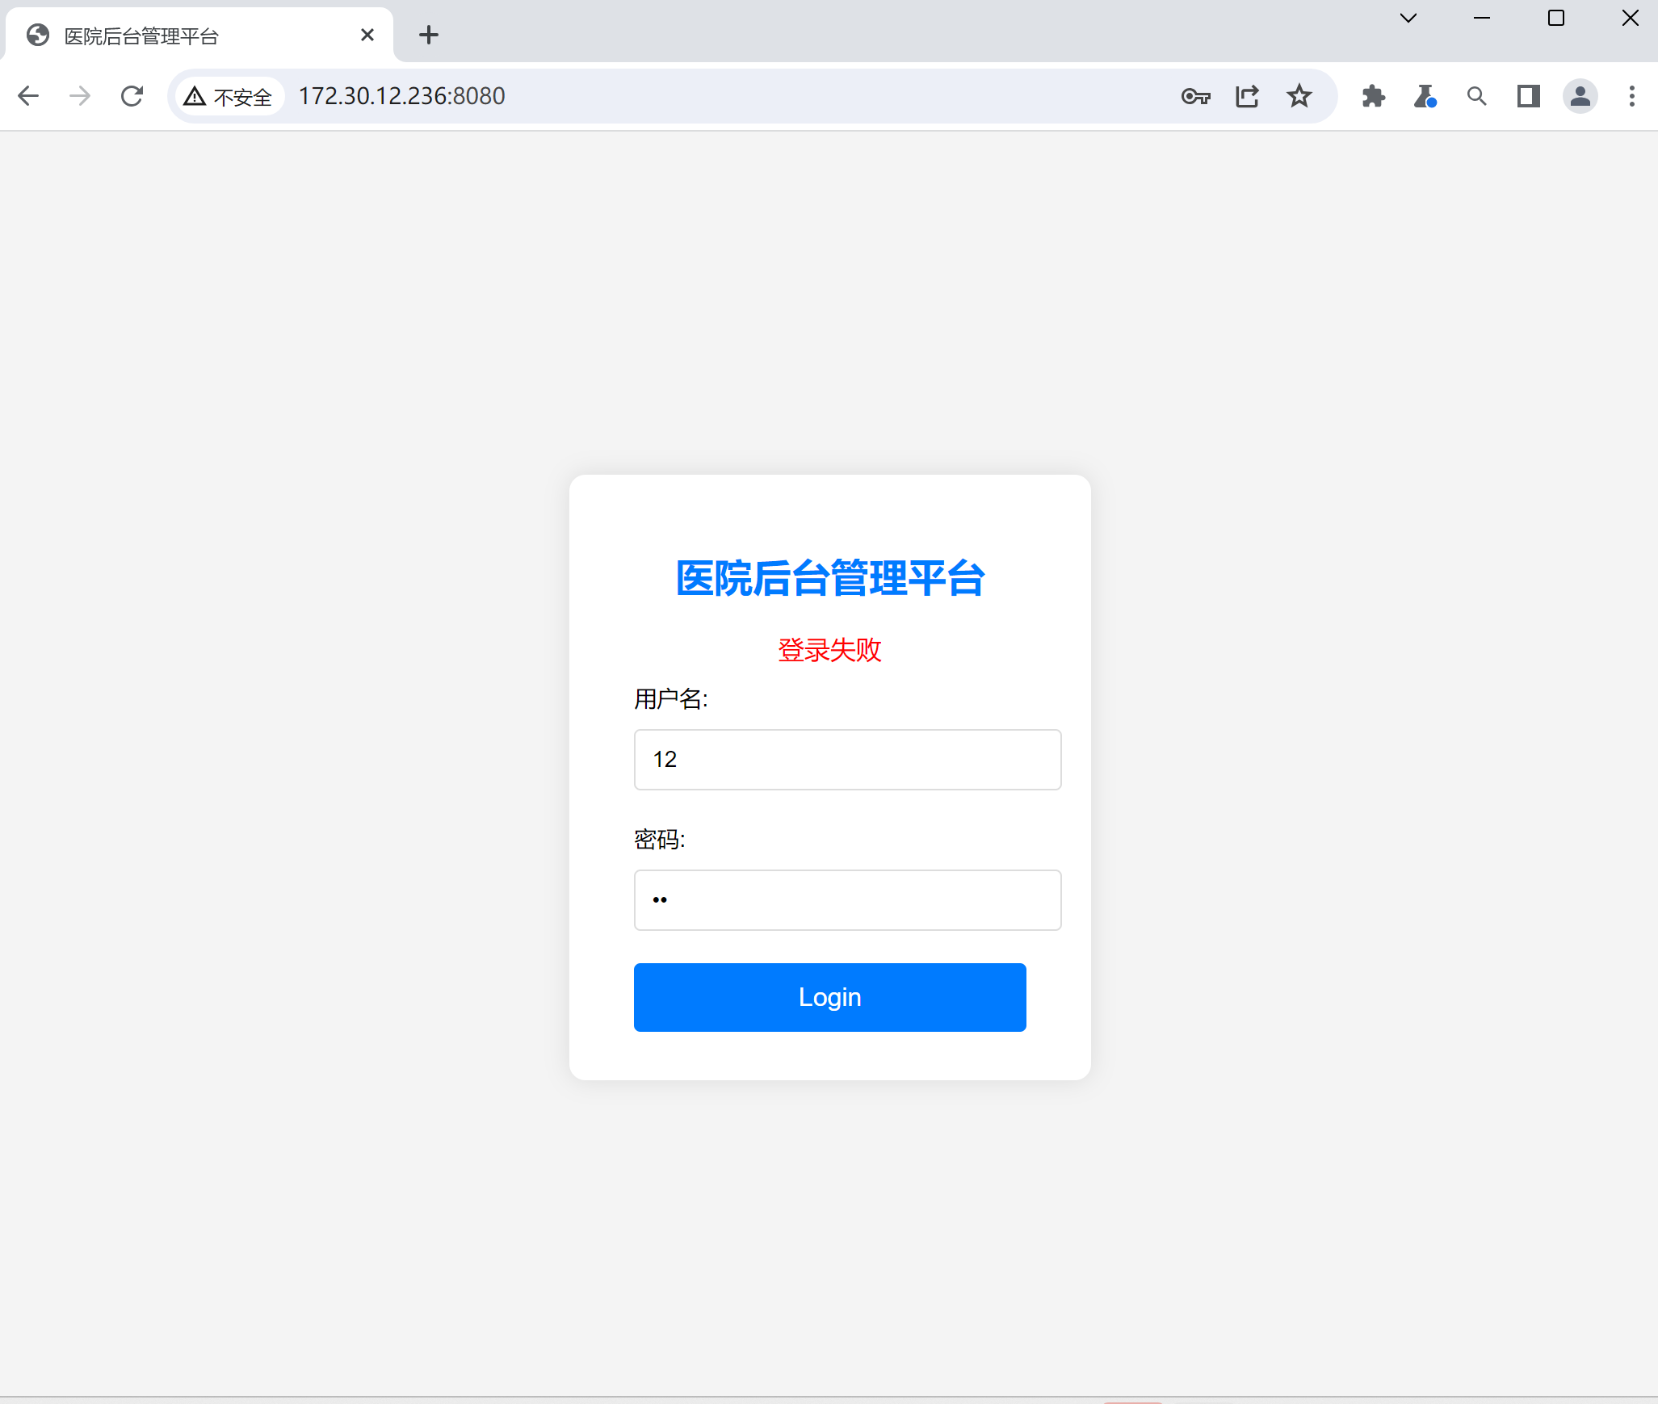Open the user profile avatar

click(x=1580, y=97)
